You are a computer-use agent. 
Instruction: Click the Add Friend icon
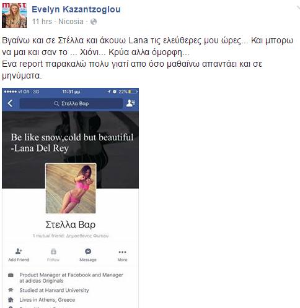[19, 251]
